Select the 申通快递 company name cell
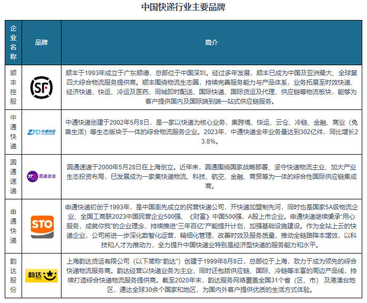The image size is (367, 303). pos(13,226)
